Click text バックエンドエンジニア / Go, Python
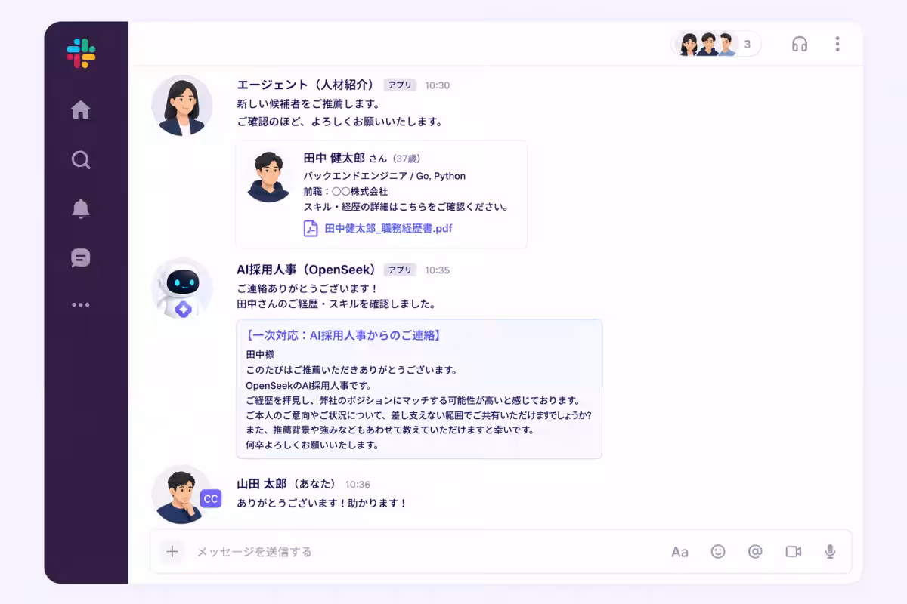 pyautogui.click(x=385, y=176)
